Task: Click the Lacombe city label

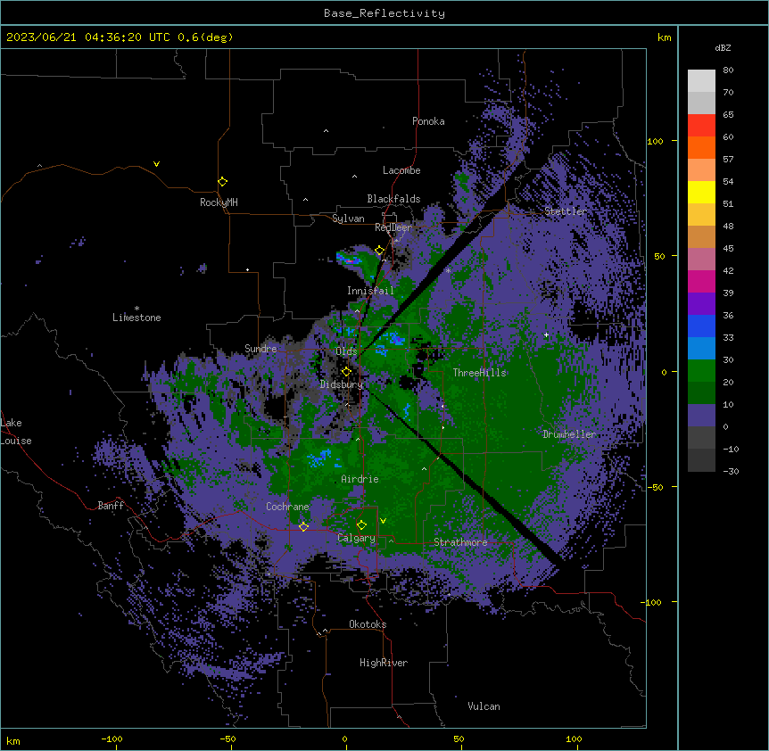Action: pyautogui.click(x=401, y=170)
